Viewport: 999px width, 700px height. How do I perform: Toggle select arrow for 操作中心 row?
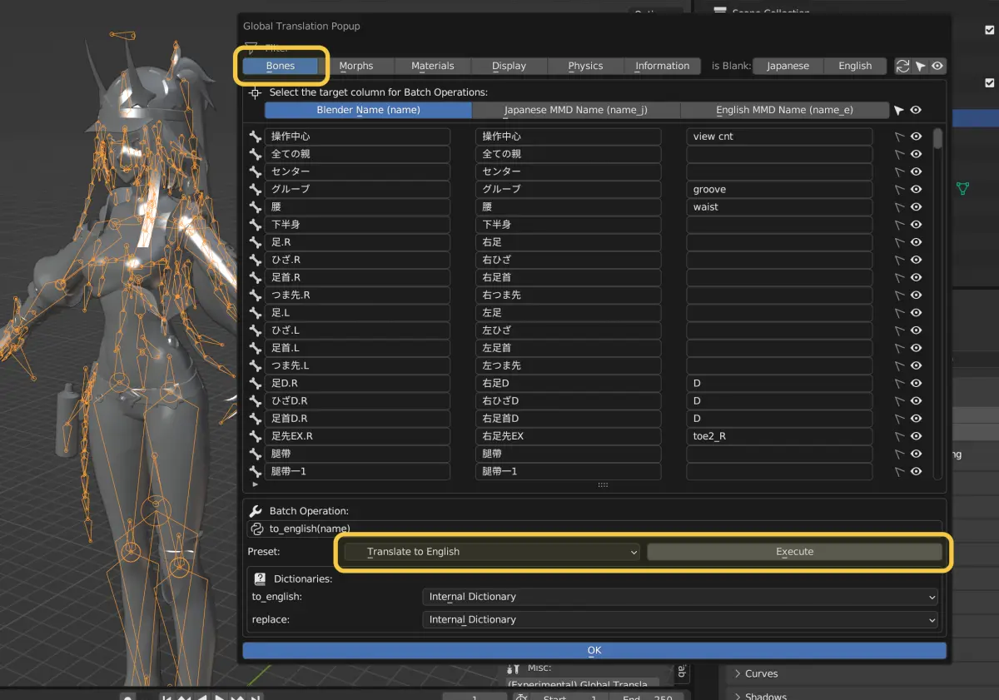point(899,137)
